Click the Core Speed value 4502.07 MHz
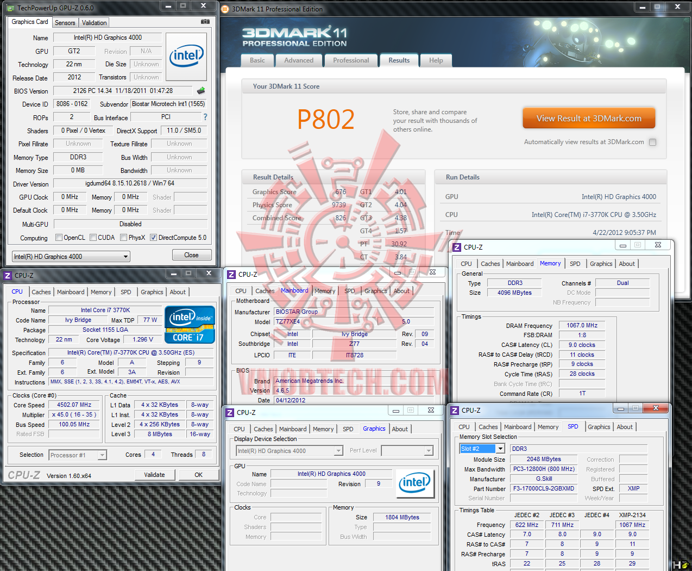This screenshot has width=692, height=571. click(x=74, y=405)
